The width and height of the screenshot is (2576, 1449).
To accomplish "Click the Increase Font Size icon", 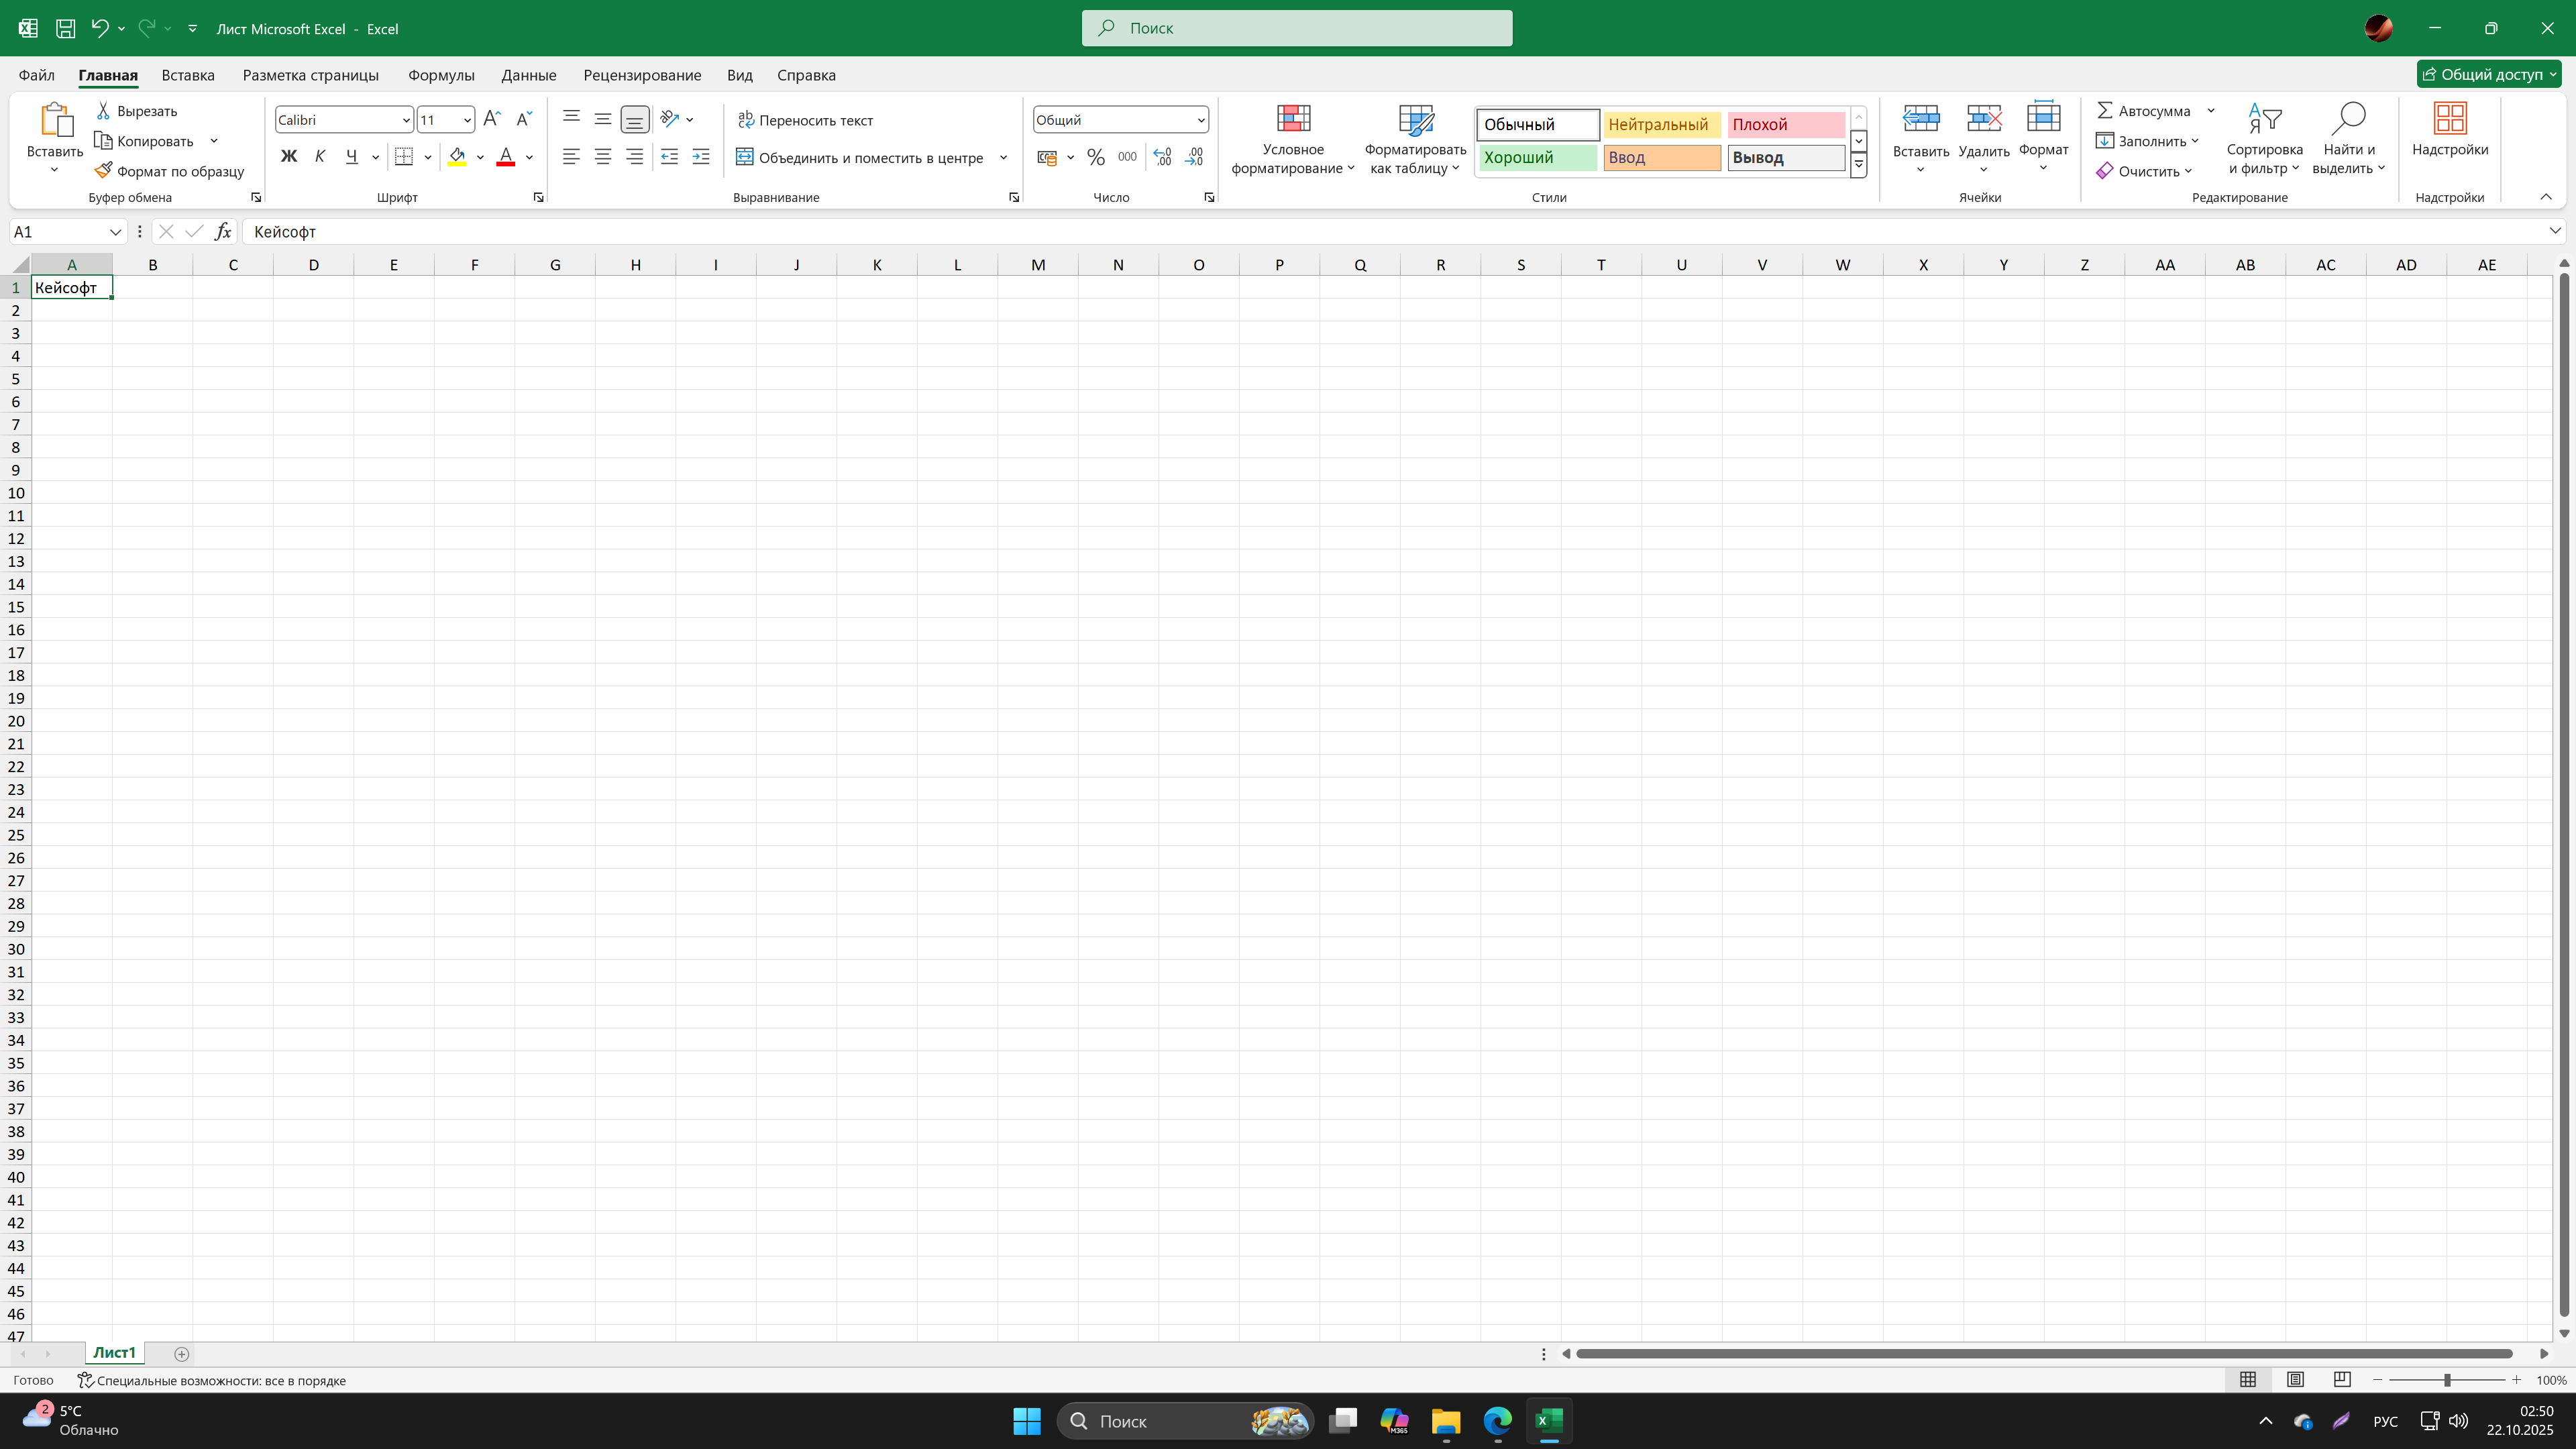I will [491, 119].
